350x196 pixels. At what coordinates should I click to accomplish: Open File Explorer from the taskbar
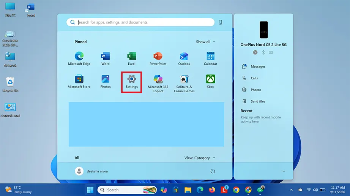[188, 190]
